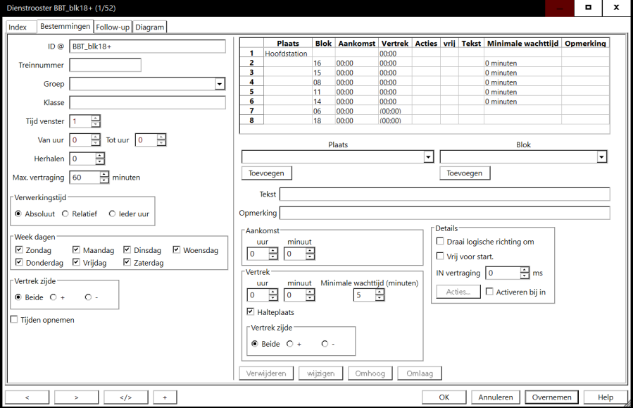The height and width of the screenshot is (408, 633).
Task: Open the Blok dropdown list
Action: point(601,157)
